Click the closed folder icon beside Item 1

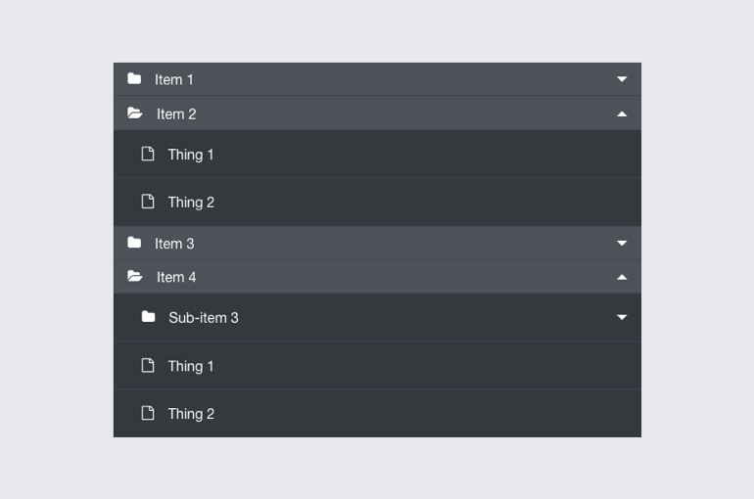pos(134,79)
